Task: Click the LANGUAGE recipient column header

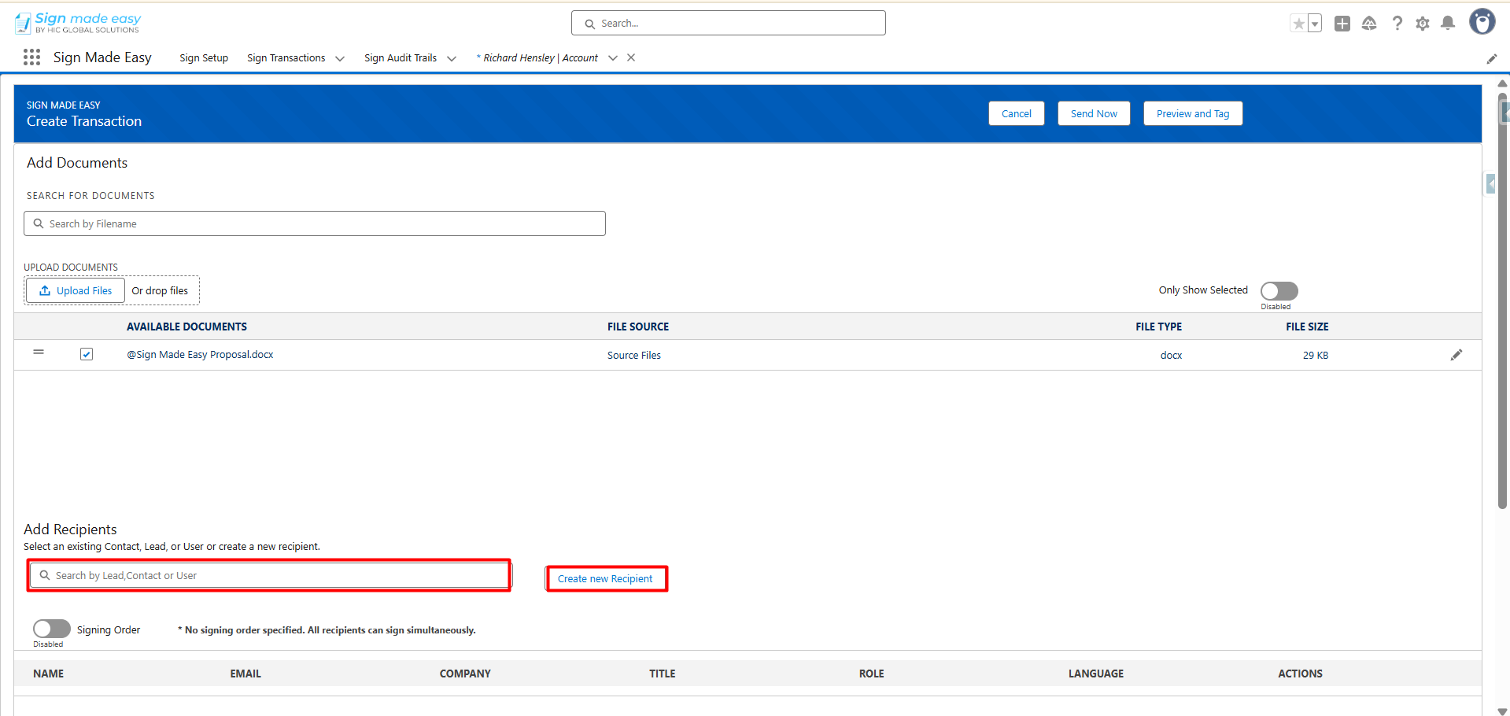Action: pos(1096,674)
